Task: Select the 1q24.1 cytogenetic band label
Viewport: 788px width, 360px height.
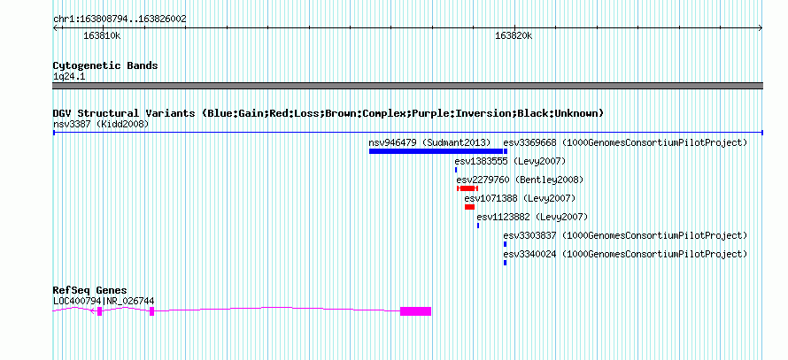Action: coord(69,76)
